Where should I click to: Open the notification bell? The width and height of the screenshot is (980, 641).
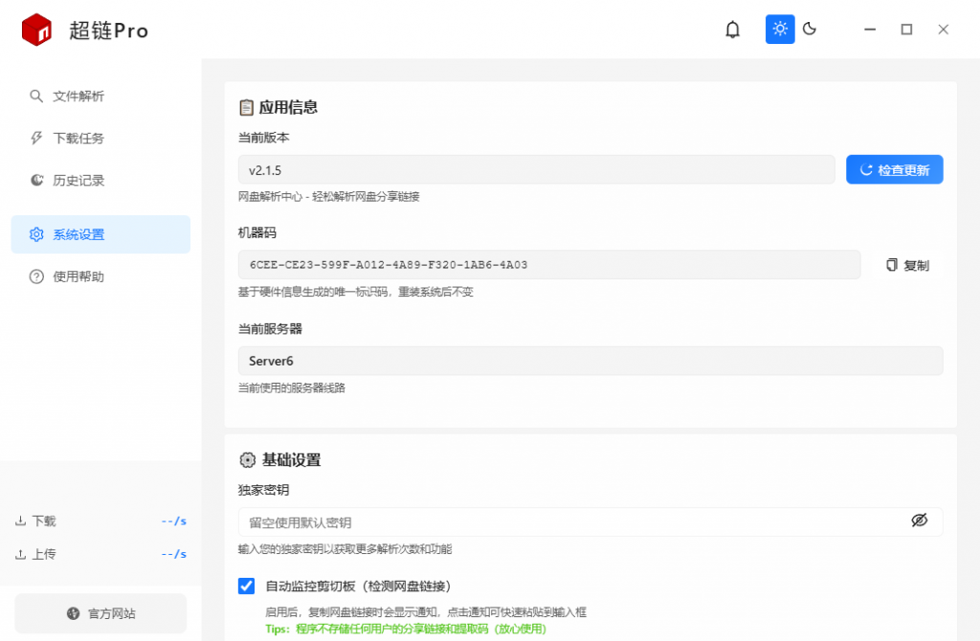(732, 30)
